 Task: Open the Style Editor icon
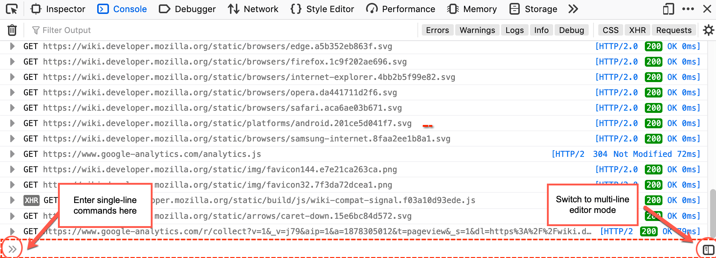[296, 9]
